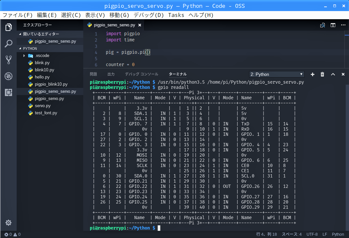Open test_font.py from the explorer
The height and width of the screenshot is (238, 349).
(50, 113)
